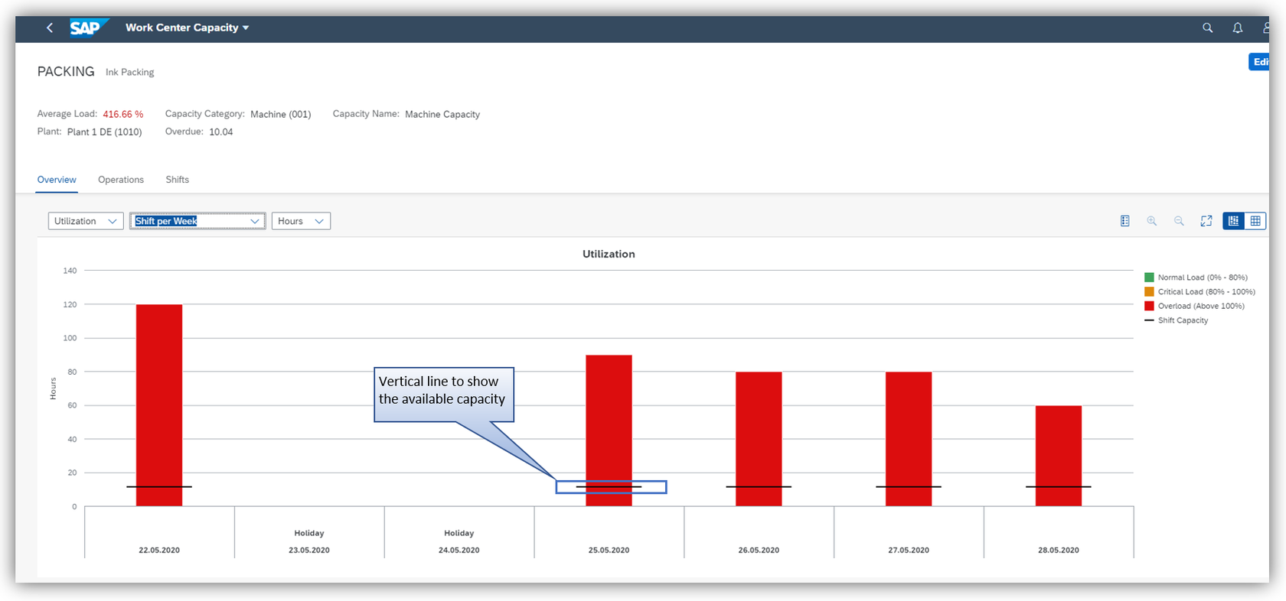The image size is (1286, 601).
Task: Click the Shift Capacity legend entry
Action: tap(1177, 320)
